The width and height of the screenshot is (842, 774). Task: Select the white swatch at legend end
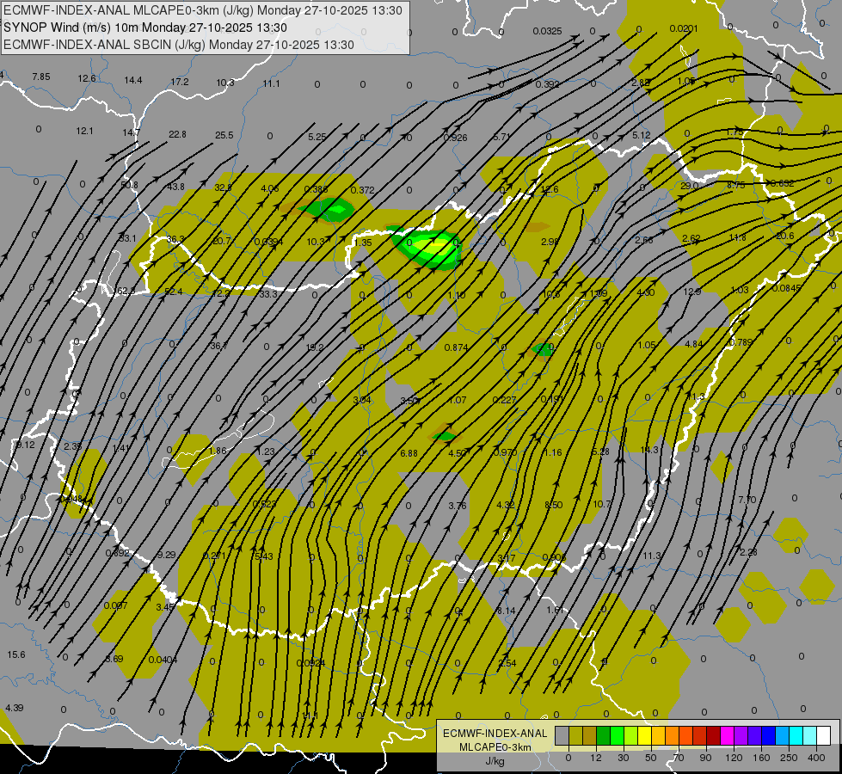[x=823, y=736]
